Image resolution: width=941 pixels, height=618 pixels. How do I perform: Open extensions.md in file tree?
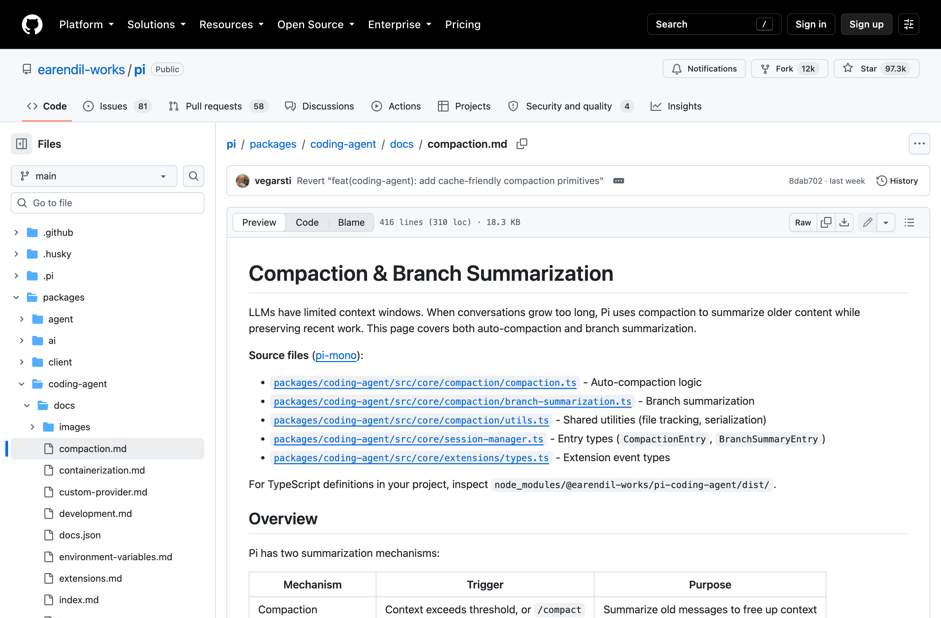pos(90,578)
